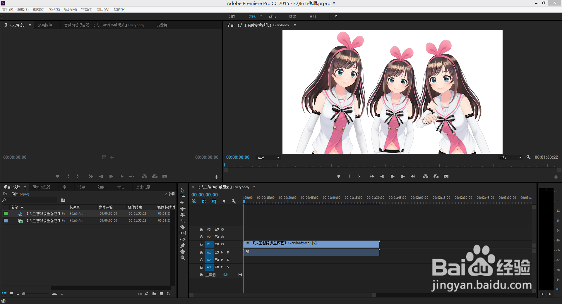562x304 pixels.
Task: Play the sequence in program monitor
Action: 393,177
